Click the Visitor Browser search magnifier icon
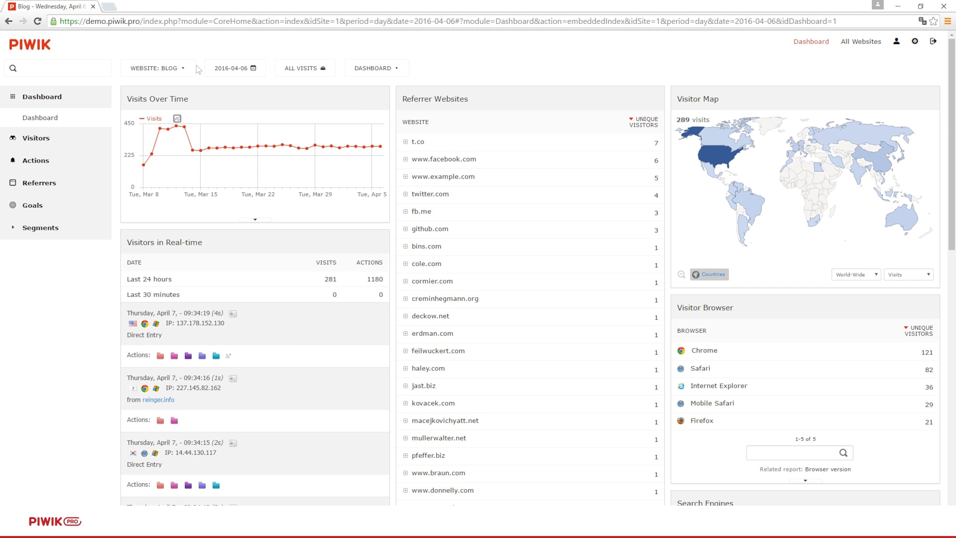This screenshot has height=538, width=956. [843, 453]
